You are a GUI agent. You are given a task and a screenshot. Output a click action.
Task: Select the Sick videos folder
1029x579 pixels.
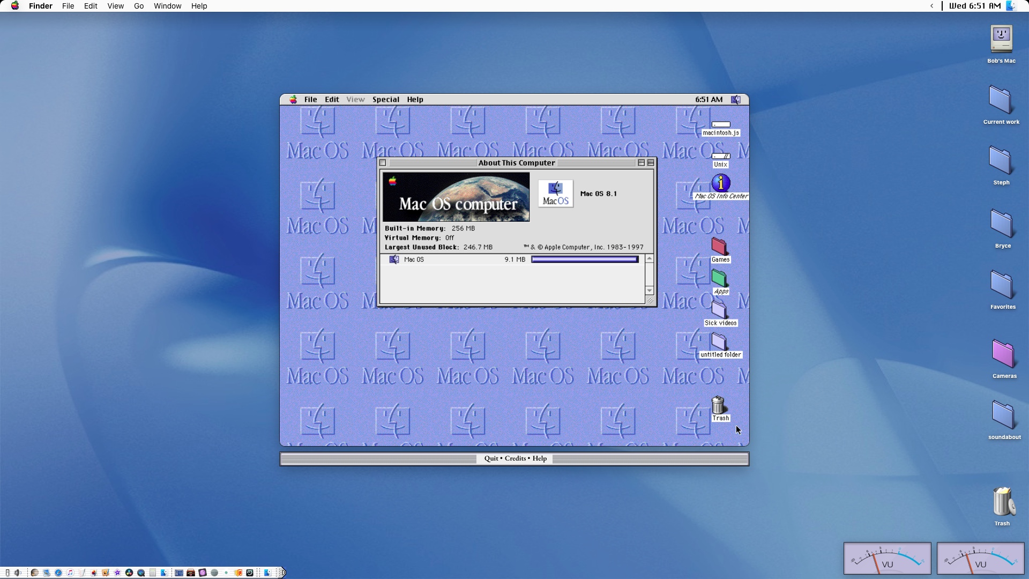click(x=719, y=310)
